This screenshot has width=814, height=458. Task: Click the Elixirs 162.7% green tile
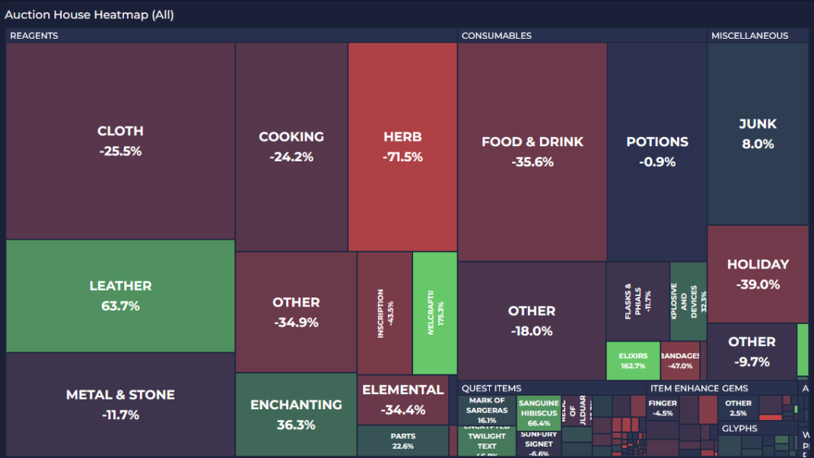click(634, 361)
